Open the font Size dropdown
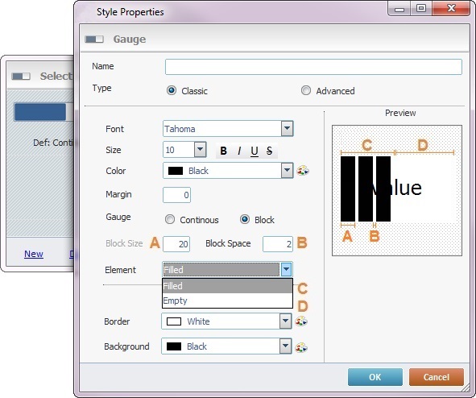This screenshot has height=398, width=476. pos(200,149)
